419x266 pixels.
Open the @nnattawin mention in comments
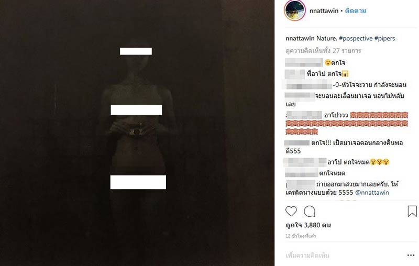tap(372, 193)
